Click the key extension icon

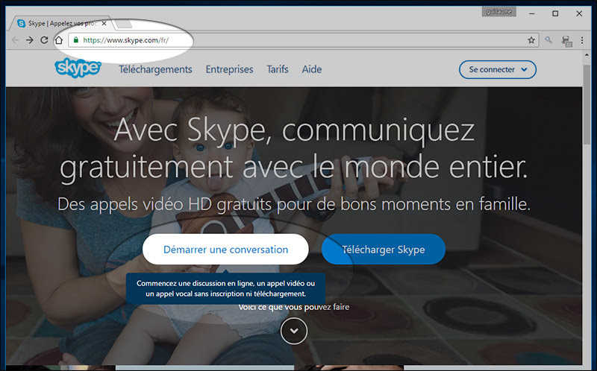pos(548,40)
